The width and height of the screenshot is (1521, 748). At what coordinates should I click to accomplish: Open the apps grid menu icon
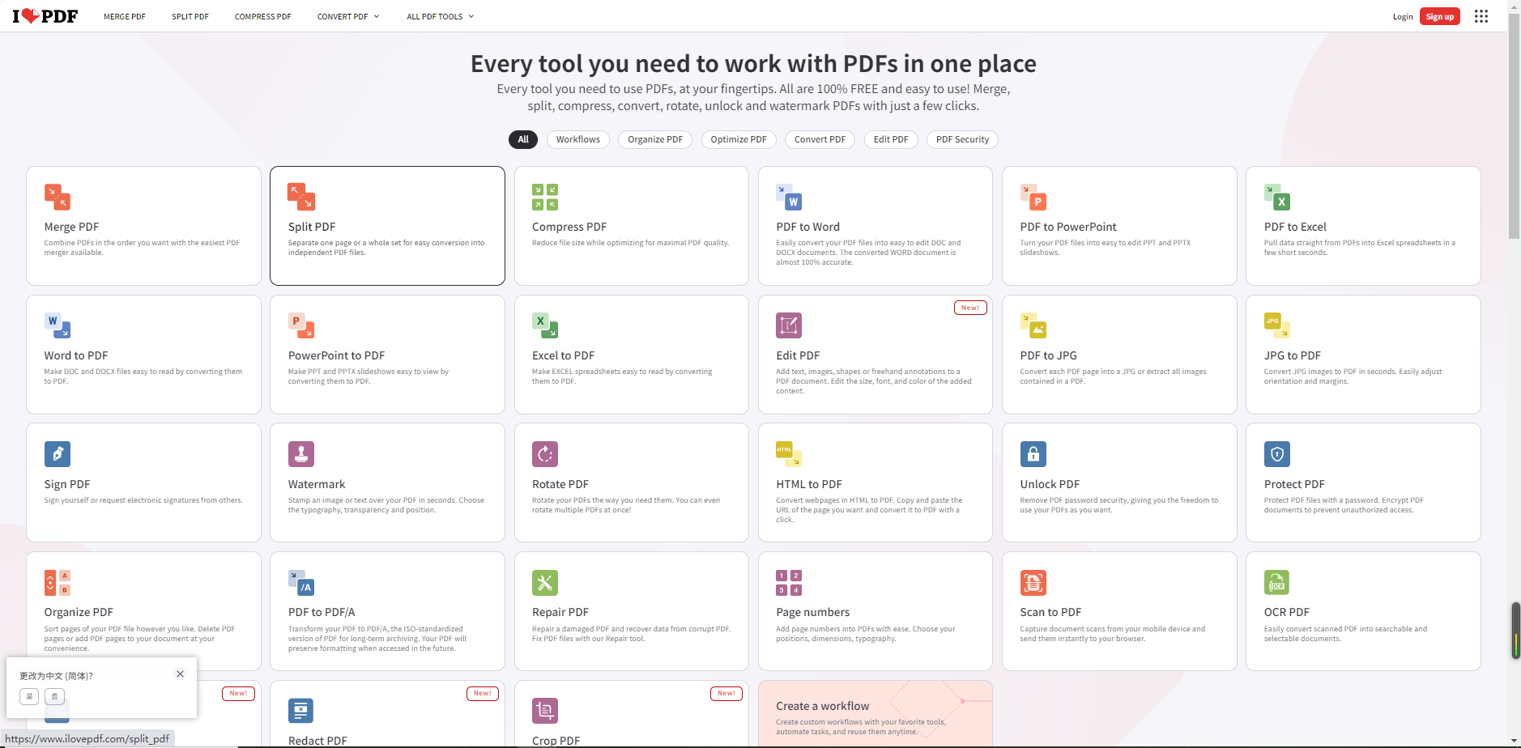click(x=1481, y=16)
